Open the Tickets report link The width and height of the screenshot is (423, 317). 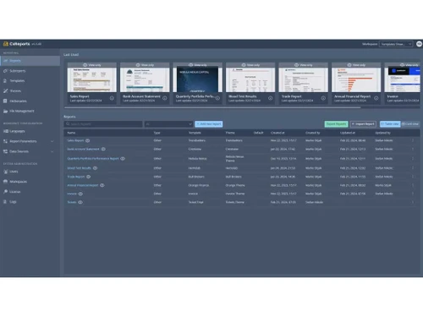click(72, 202)
